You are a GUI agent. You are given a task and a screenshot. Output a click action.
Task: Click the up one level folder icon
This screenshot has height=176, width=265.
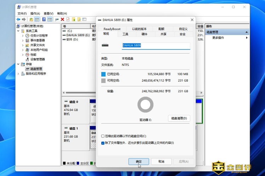(x=31, y=19)
